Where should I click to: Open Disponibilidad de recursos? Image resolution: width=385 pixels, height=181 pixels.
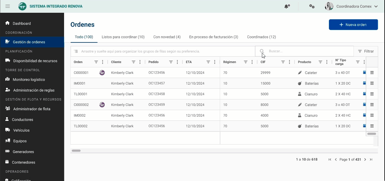(x=32, y=61)
